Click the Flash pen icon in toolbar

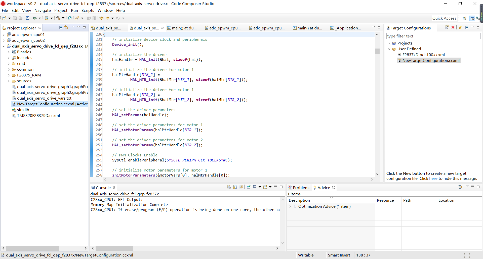[77, 18]
